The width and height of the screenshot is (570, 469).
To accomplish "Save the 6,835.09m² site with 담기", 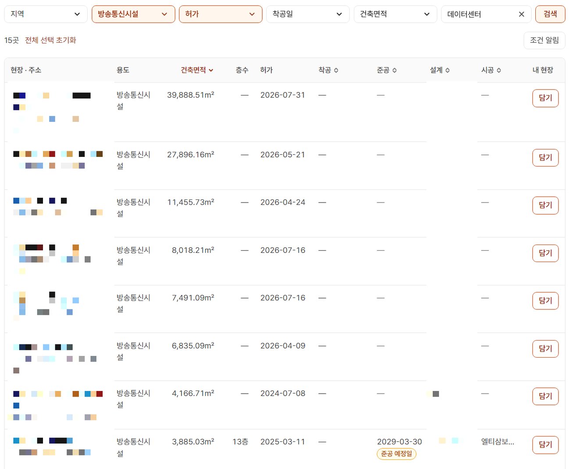I will (545, 349).
